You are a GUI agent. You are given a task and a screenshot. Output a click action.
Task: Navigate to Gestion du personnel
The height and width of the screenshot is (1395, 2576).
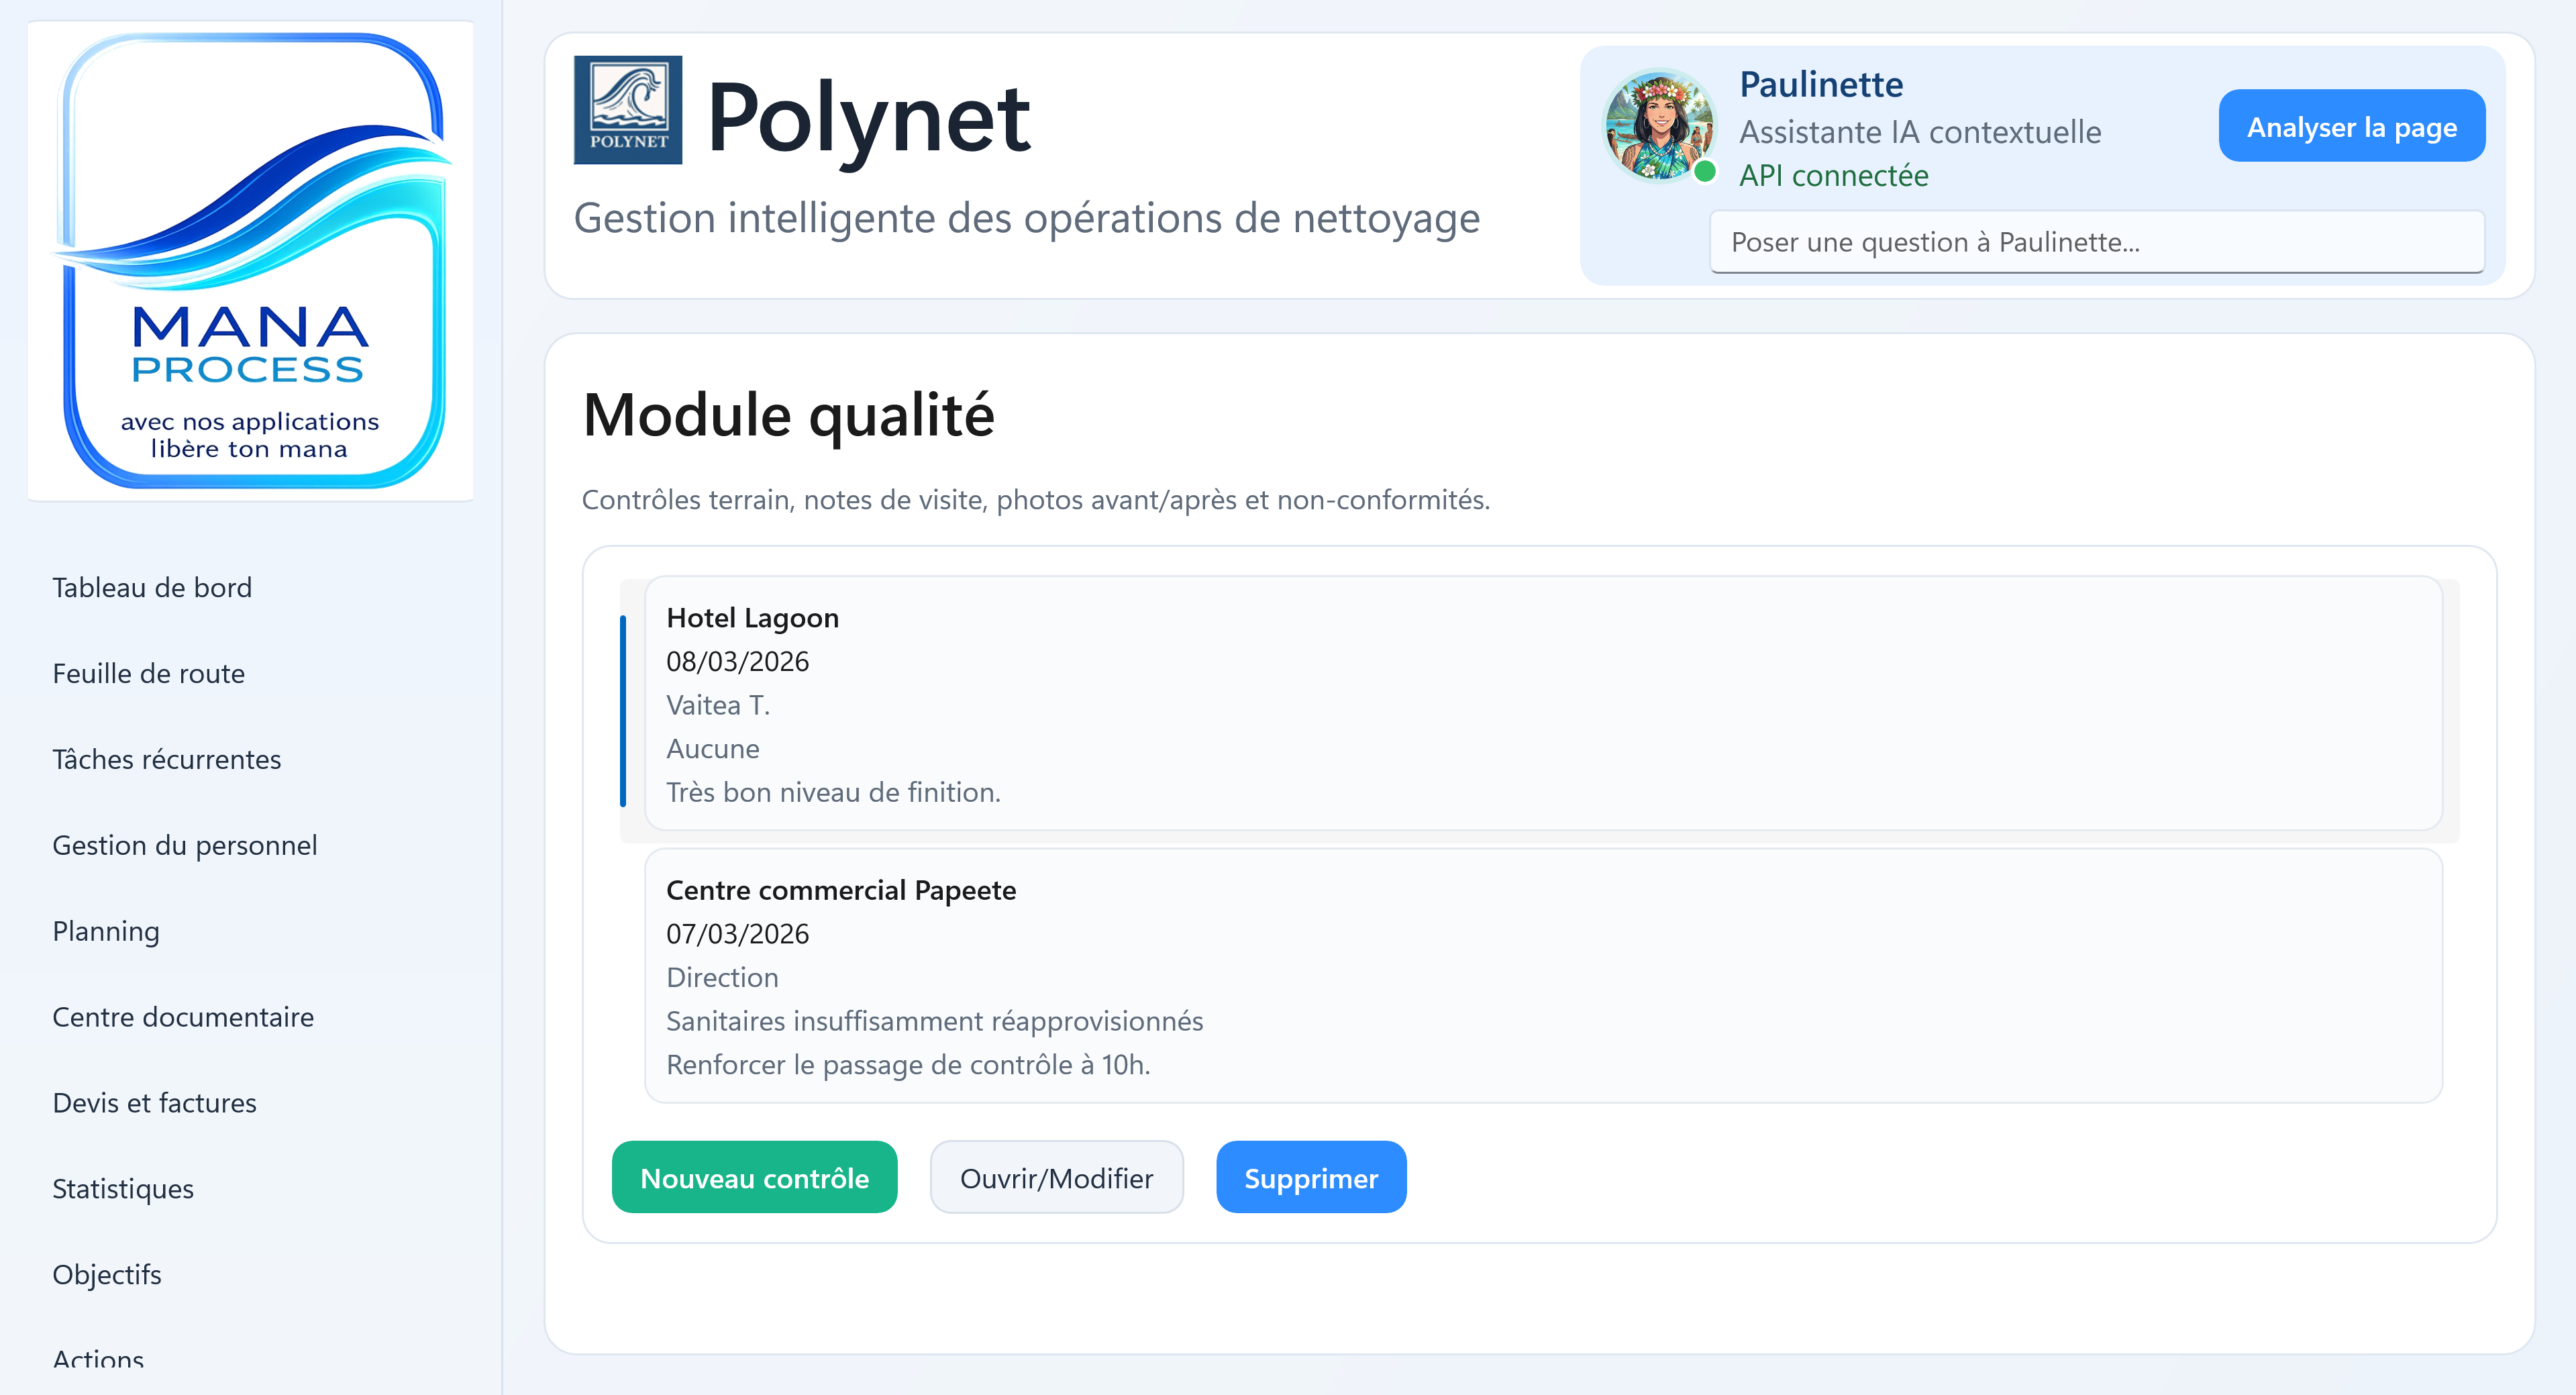point(184,846)
